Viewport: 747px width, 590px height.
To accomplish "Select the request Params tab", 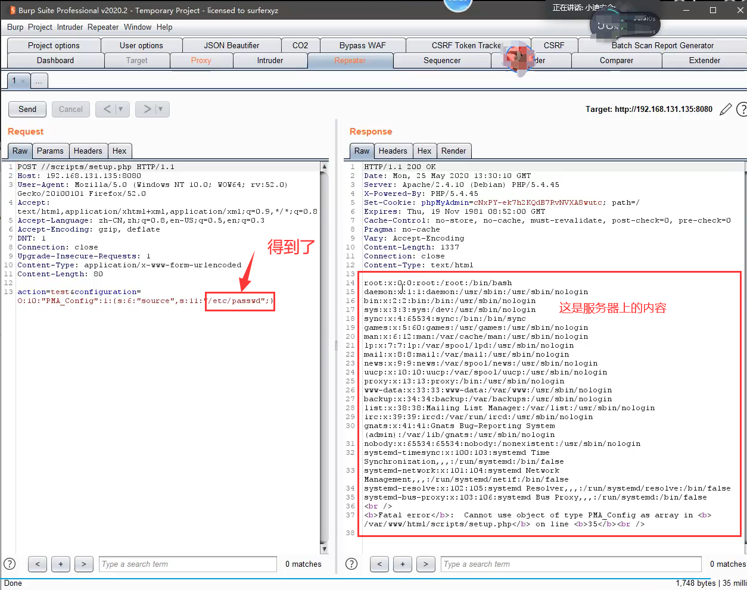I will [50, 151].
